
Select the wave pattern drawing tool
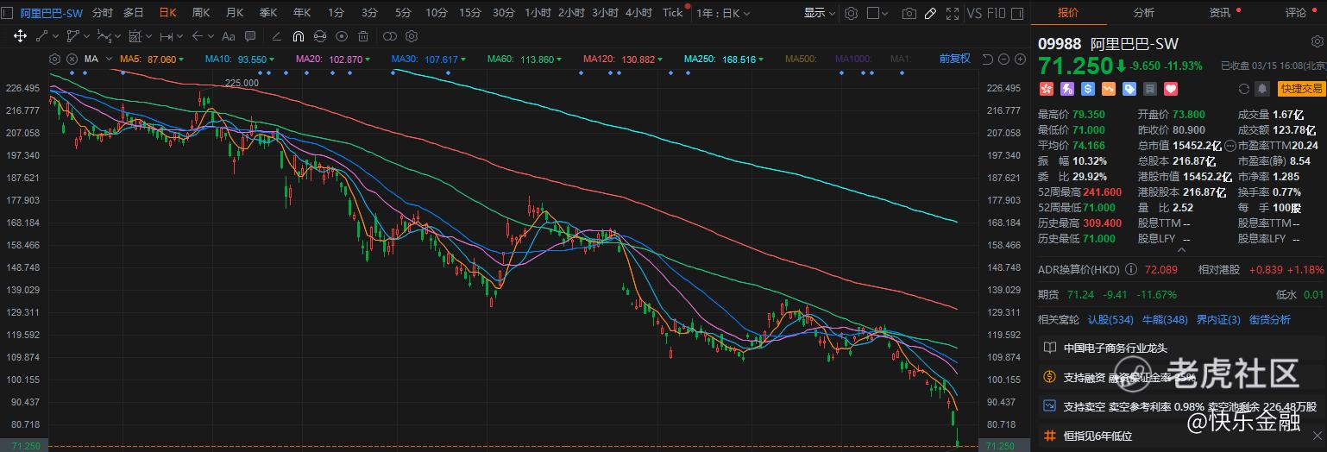coord(104,36)
